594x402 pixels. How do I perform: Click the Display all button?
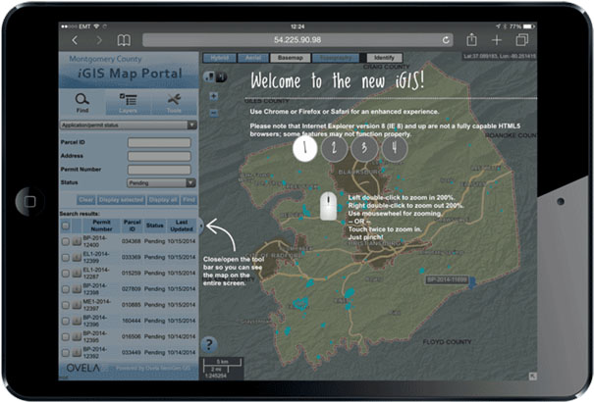pyautogui.click(x=163, y=200)
